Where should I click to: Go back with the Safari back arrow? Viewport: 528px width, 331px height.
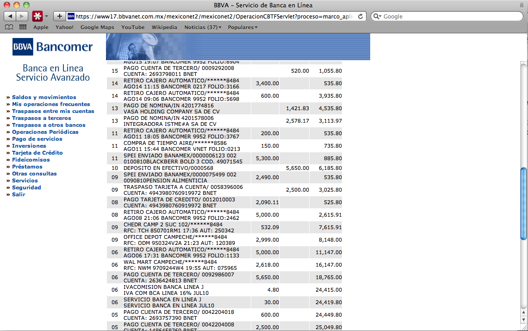[x=10, y=16]
